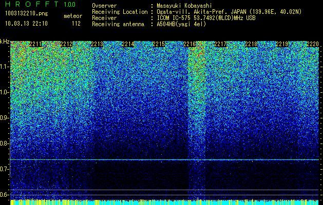Click the 2219 time marker
The height and width of the screenshot is (205, 323).
(282, 44)
